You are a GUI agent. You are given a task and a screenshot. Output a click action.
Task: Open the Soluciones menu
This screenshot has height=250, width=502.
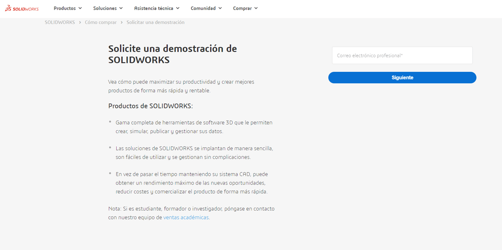coord(108,8)
